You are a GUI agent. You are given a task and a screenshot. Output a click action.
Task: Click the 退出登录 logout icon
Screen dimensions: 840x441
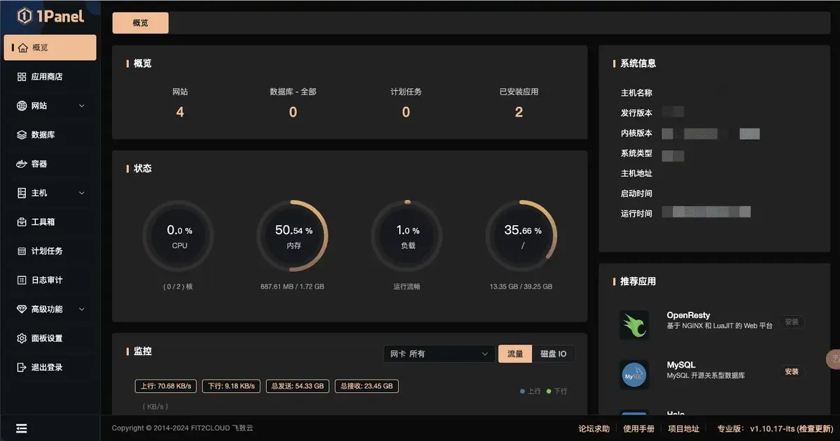point(22,368)
